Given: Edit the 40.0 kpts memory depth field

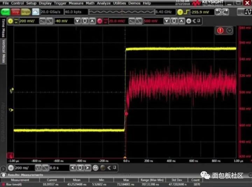Looking at the screenshot, I should tap(76, 12).
